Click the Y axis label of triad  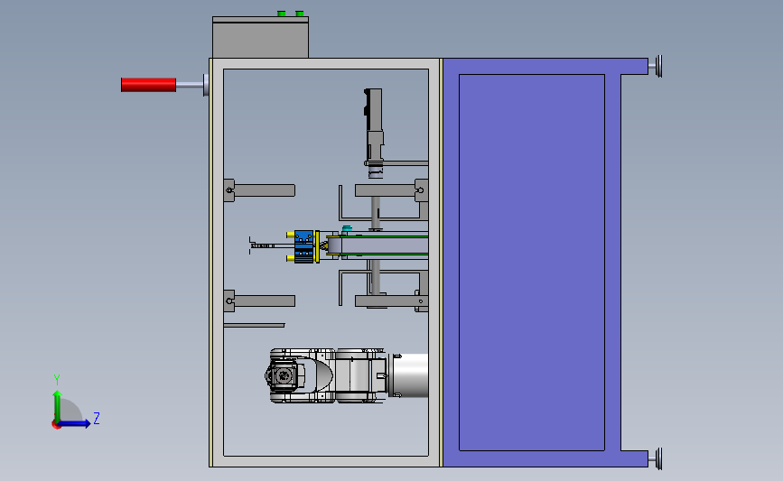[57, 380]
